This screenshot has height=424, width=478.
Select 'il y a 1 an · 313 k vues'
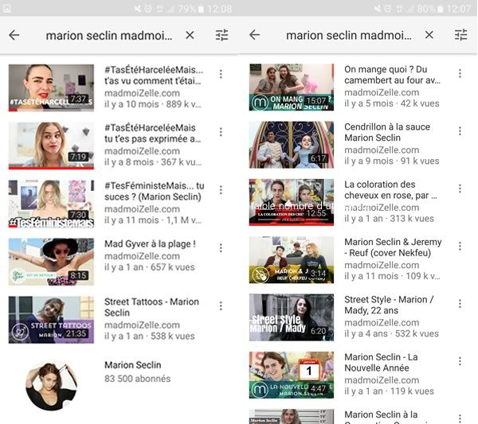point(389,219)
